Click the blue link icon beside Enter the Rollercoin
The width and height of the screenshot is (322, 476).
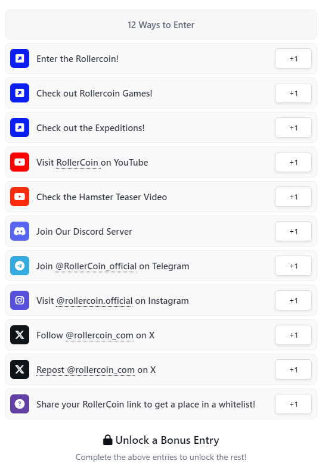pos(20,58)
